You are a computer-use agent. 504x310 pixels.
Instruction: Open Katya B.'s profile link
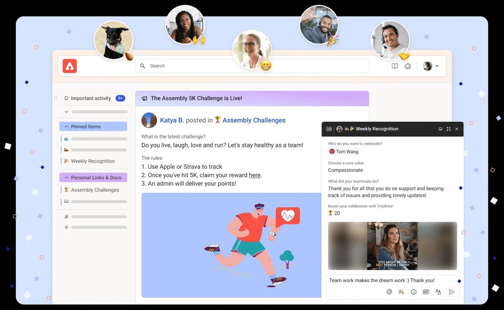(x=172, y=120)
